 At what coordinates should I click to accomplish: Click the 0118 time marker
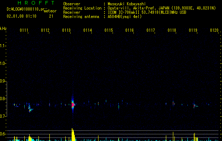pyautogui.click(x=172, y=30)
